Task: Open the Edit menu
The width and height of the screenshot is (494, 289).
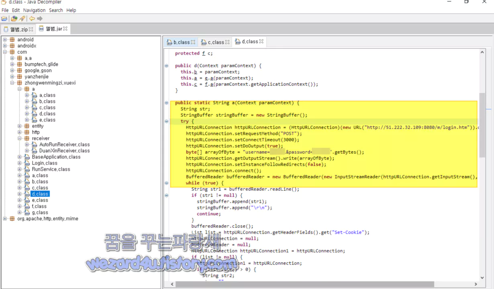Action: point(16,10)
